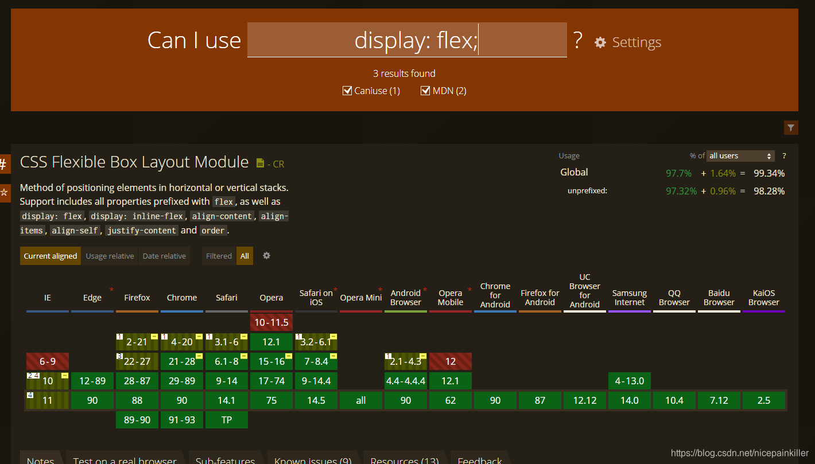Open Test on a real browser tab
The image size is (815, 464).
pos(125,458)
